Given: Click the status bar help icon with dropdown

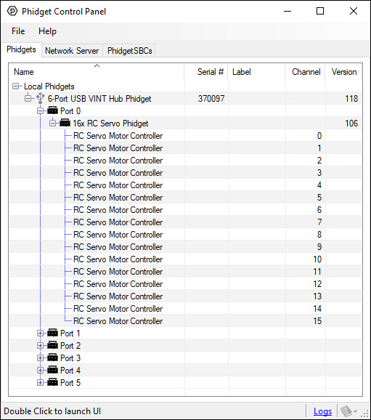Looking at the screenshot, I should click(x=348, y=411).
